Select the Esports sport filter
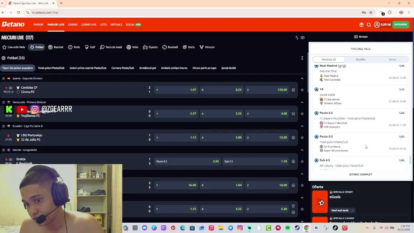This screenshot has height=233, width=414. 150,47
